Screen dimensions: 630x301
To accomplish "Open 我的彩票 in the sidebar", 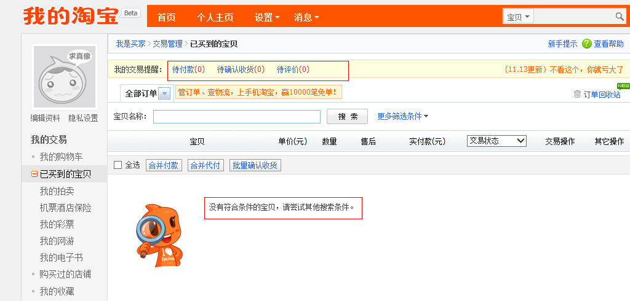I will [57, 224].
